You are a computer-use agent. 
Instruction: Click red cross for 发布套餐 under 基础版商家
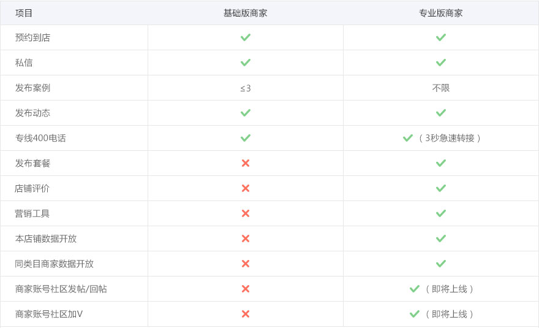pos(246,163)
